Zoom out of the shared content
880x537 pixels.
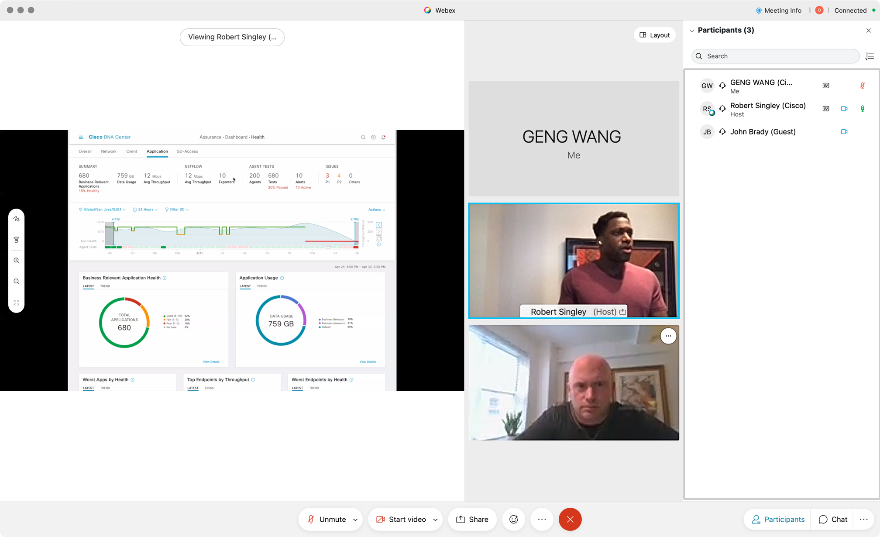coord(17,282)
